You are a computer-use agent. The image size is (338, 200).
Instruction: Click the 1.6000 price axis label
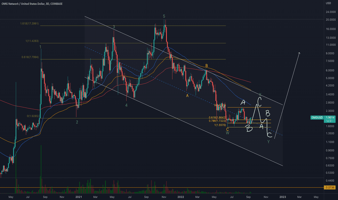[331, 126]
